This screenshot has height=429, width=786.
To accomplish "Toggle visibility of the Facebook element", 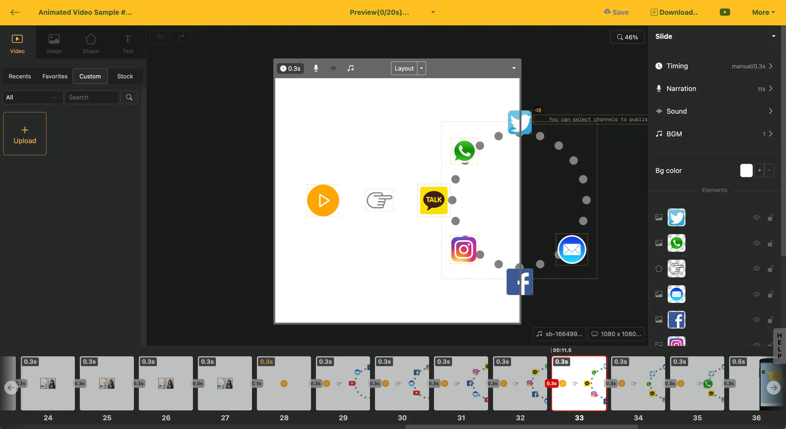I will click(756, 320).
